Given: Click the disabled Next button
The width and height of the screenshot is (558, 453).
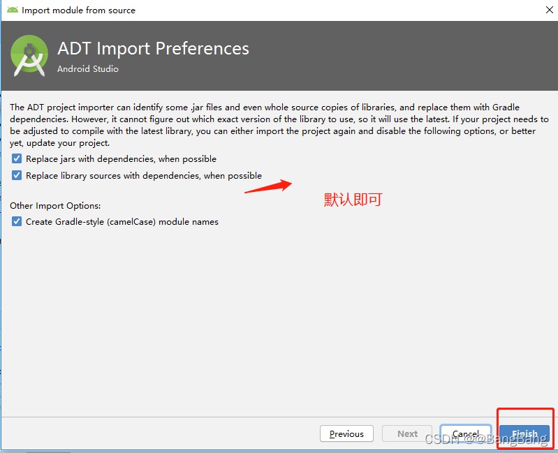Looking at the screenshot, I should pos(406,433).
